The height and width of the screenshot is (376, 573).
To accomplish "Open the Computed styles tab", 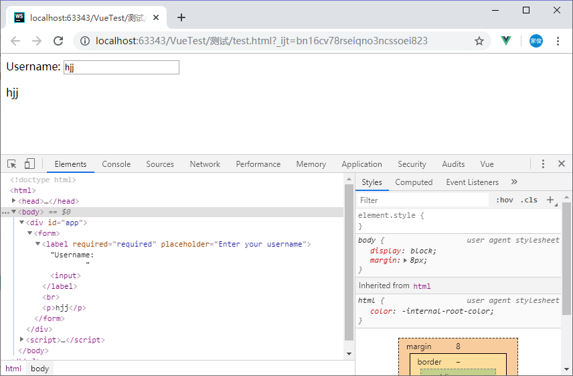I will pos(414,182).
